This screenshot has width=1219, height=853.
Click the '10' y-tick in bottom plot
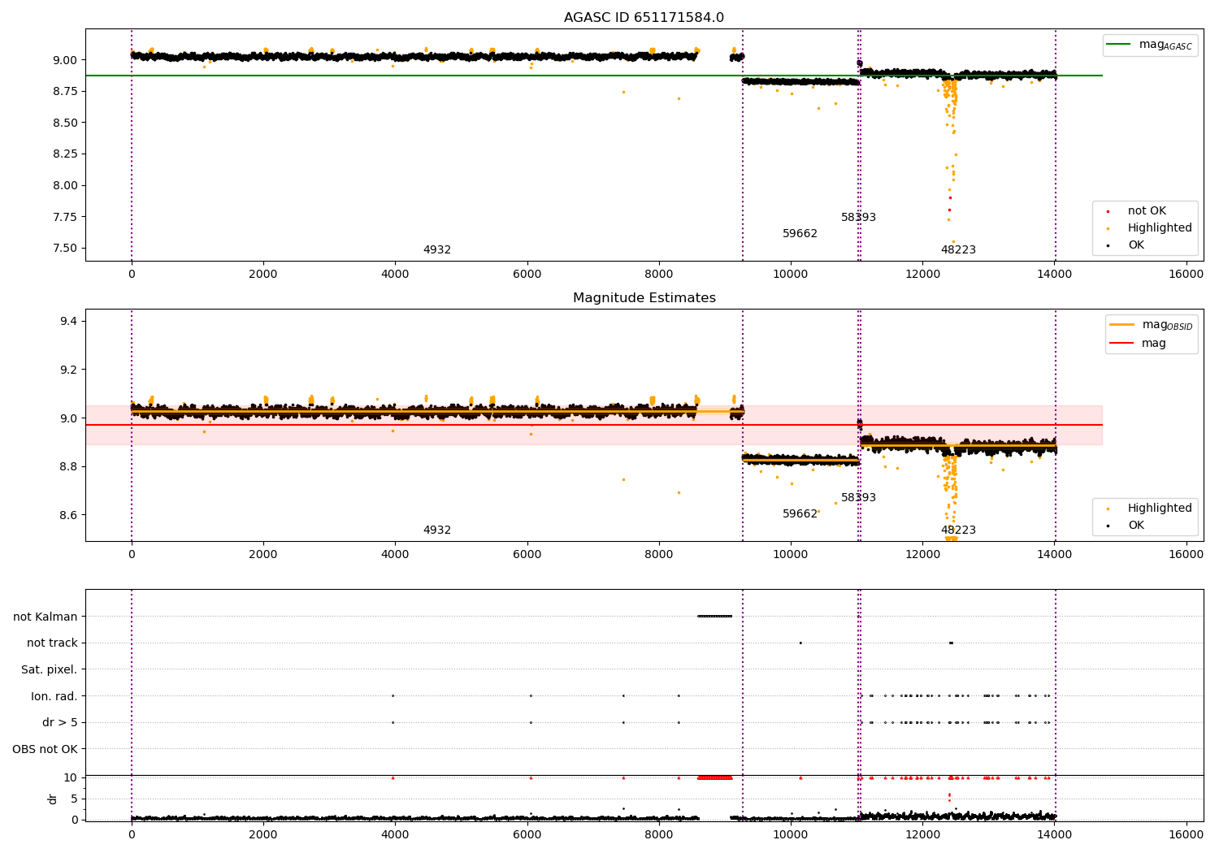click(72, 778)
